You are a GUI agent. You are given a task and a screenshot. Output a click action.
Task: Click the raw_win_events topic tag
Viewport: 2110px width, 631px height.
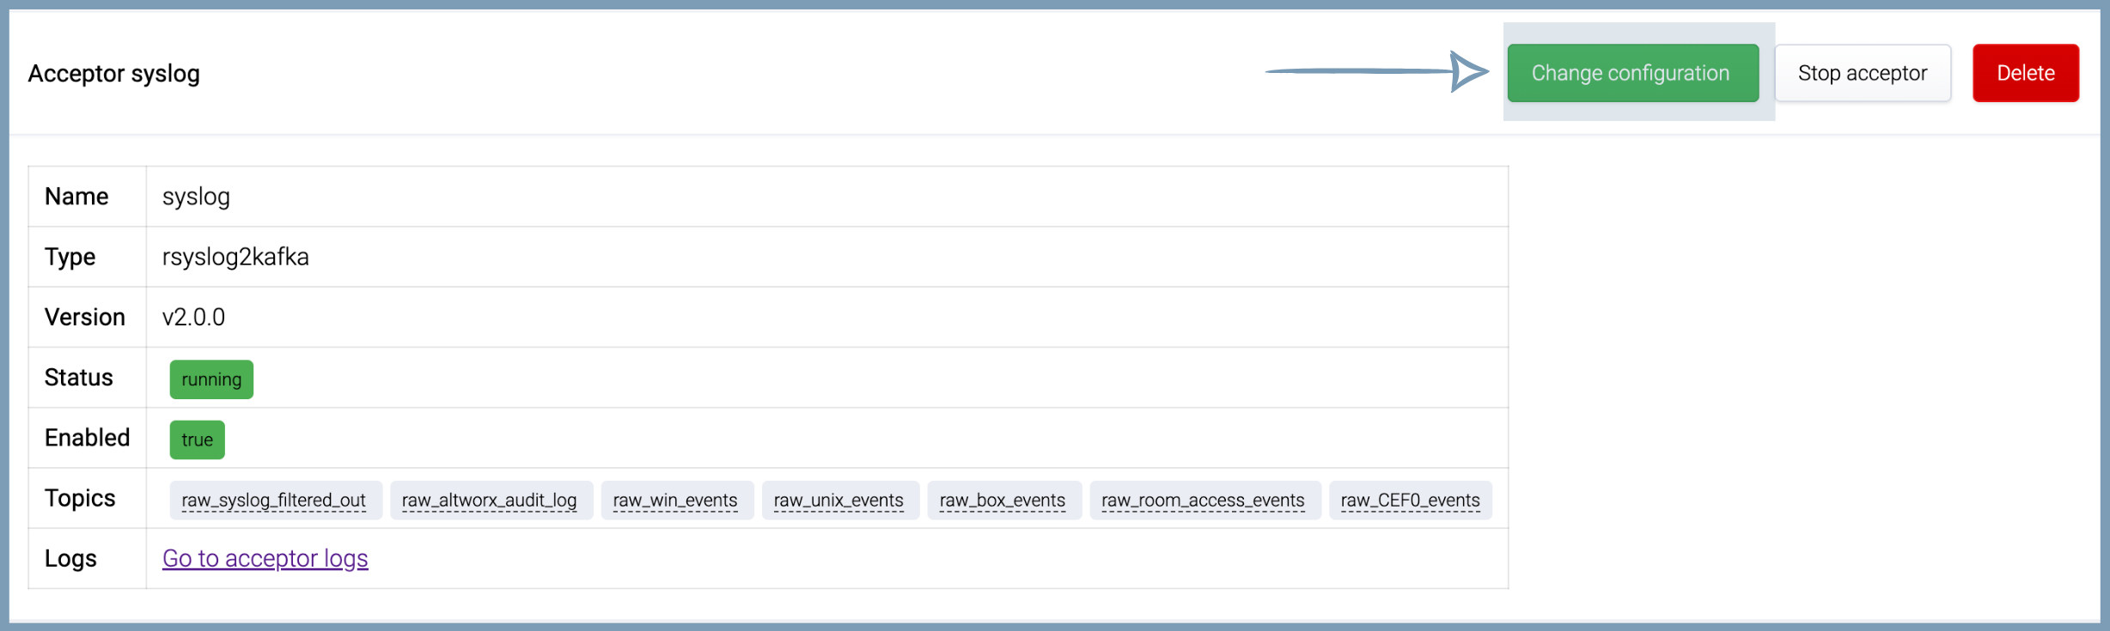[675, 500]
